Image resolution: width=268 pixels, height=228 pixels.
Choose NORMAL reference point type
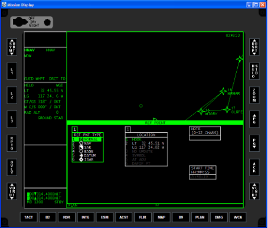click(x=87, y=139)
